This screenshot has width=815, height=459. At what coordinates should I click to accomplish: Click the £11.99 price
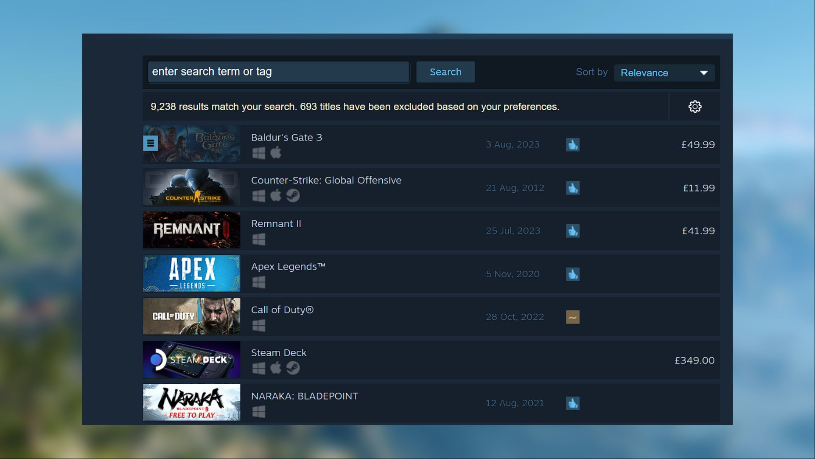[x=699, y=188]
